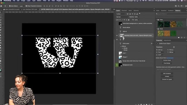Click the three-dots more options in options bar
Screen dimensions: 187x105
click(67, 6)
